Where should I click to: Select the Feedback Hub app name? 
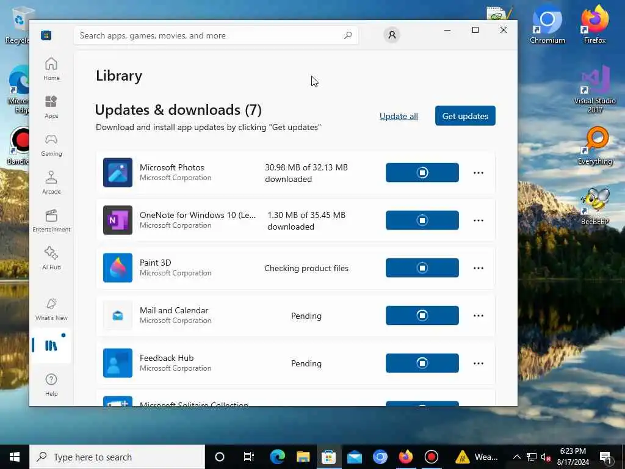pyautogui.click(x=167, y=358)
